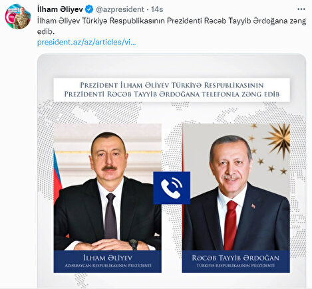
Task: Open the three-dot more options menu
Action: [x=301, y=9]
